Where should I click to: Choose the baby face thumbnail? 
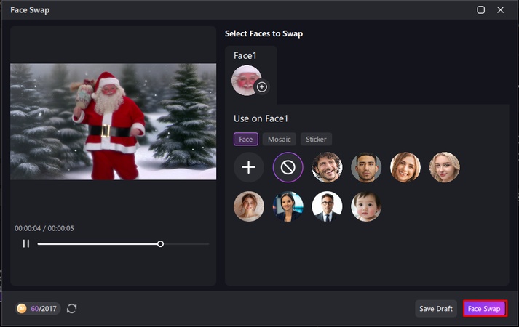[x=366, y=206]
